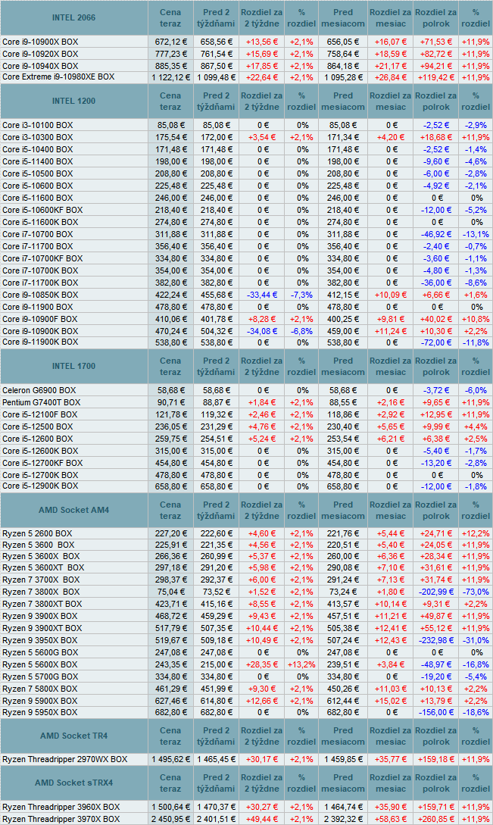Click the -202,99 € half-year difference value
Screen dimensions: 493x825
point(436,592)
